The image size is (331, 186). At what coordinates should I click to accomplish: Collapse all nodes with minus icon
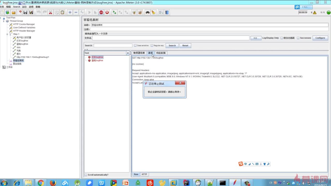click(76, 12)
